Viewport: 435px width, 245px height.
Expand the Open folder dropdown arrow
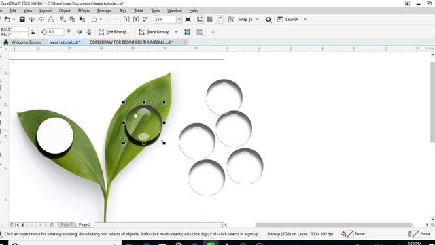click(14, 20)
